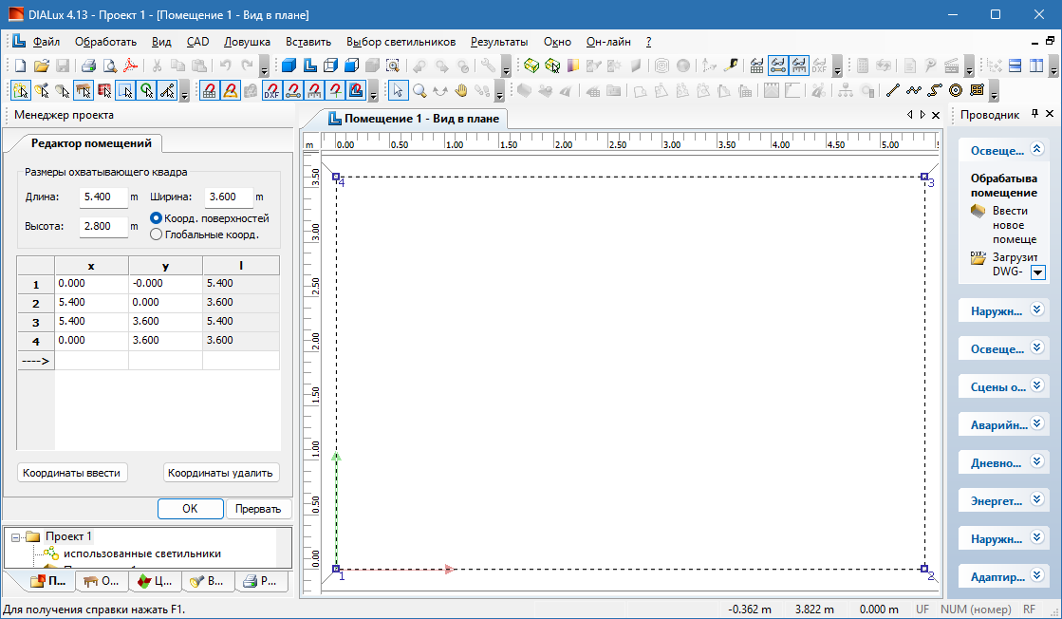Toggle luminaire selection filter
This screenshot has width=1062, height=619.
42,90
